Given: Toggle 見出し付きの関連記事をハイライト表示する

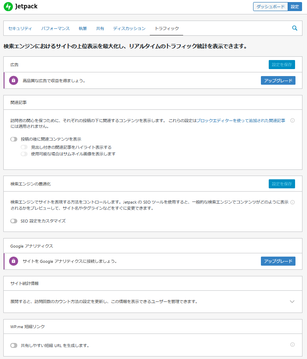Looking at the screenshot, I should (24, 147).
